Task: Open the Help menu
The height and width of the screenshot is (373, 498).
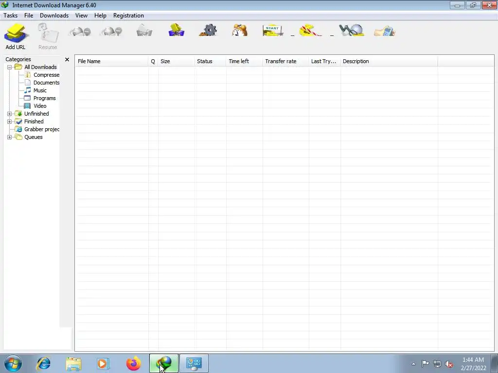Action: 100,16
